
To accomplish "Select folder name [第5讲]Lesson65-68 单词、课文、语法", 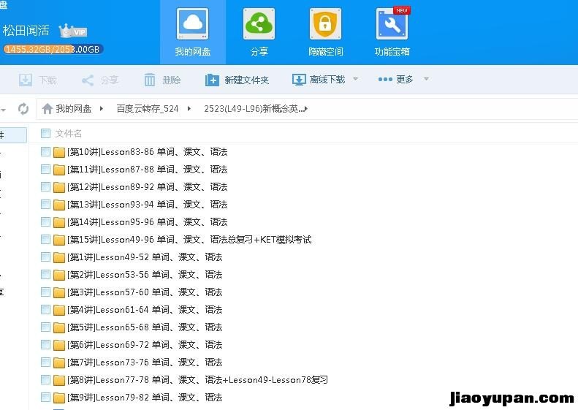I will point(145,327).
